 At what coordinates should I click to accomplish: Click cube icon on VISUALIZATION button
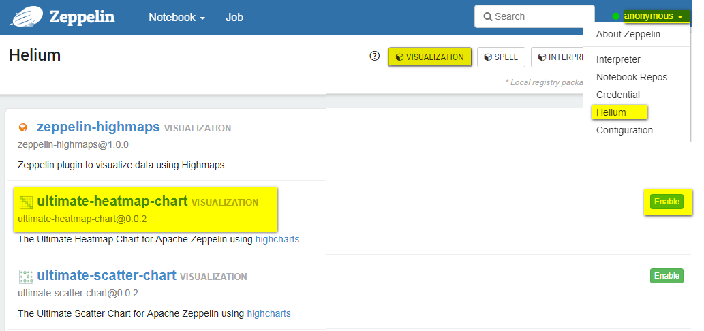[399, 57]
